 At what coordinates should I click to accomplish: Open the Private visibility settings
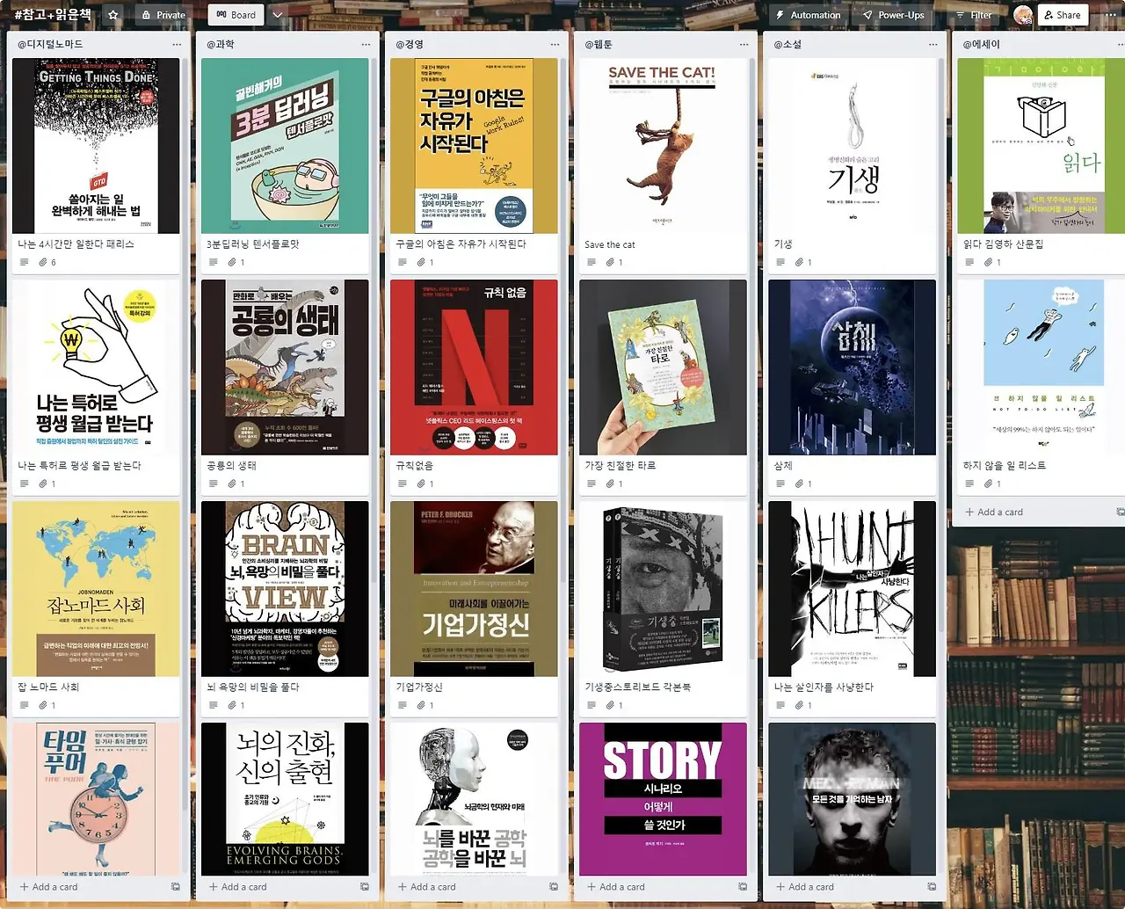coord(163,15)
